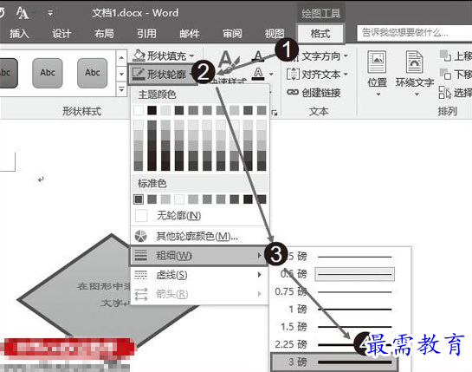Click the 下移 send backward icon
This screenshot has height=372, width=472.
445,75
